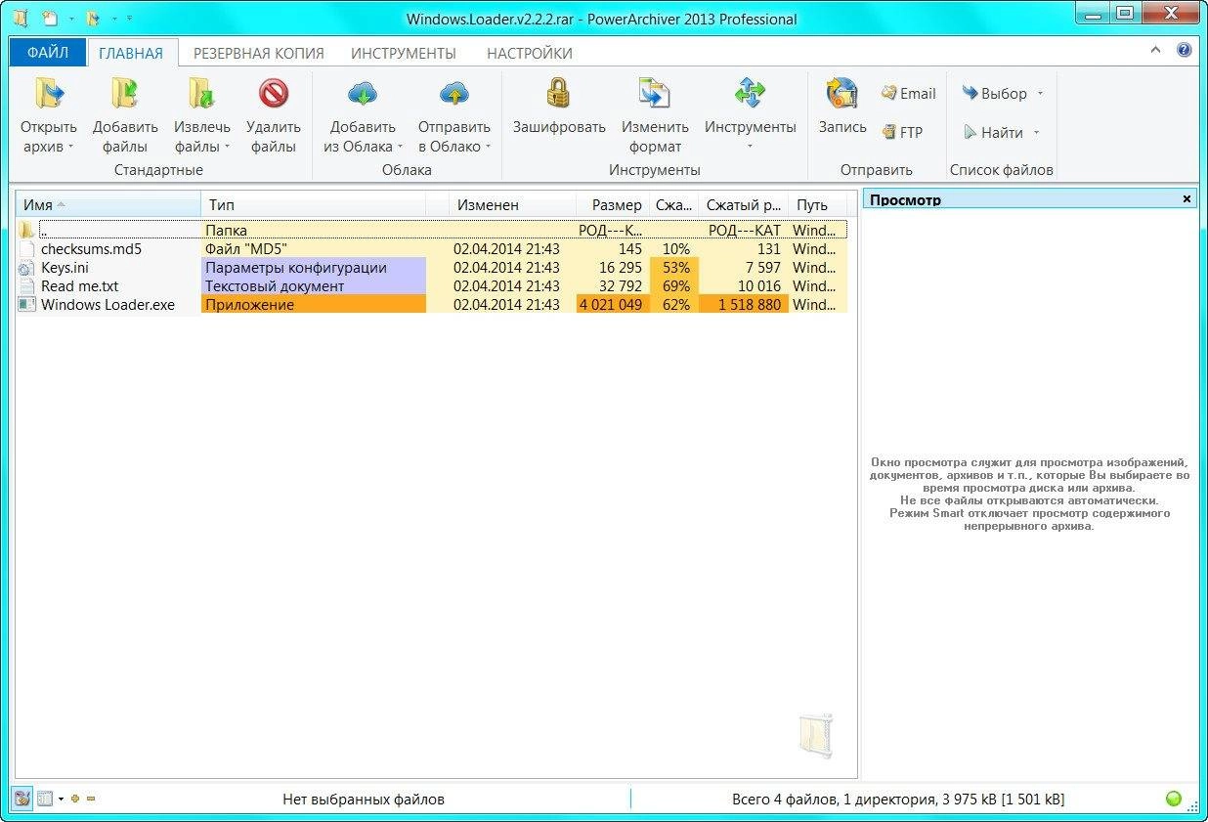Open the Инструменты dropdown arrow below label

750,148
